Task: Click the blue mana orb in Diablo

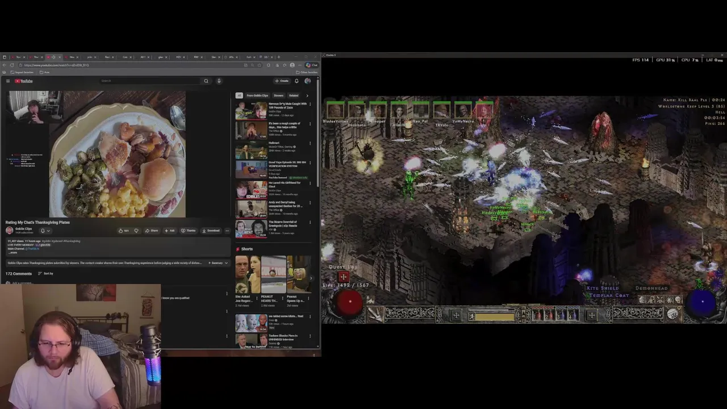Action: [702, 302]
